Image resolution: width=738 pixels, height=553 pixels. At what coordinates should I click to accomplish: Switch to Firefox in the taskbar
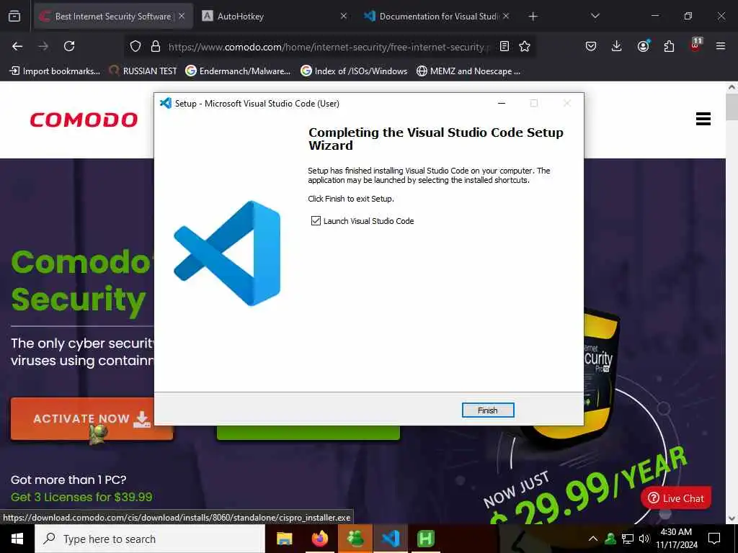[x=319, y=539]
